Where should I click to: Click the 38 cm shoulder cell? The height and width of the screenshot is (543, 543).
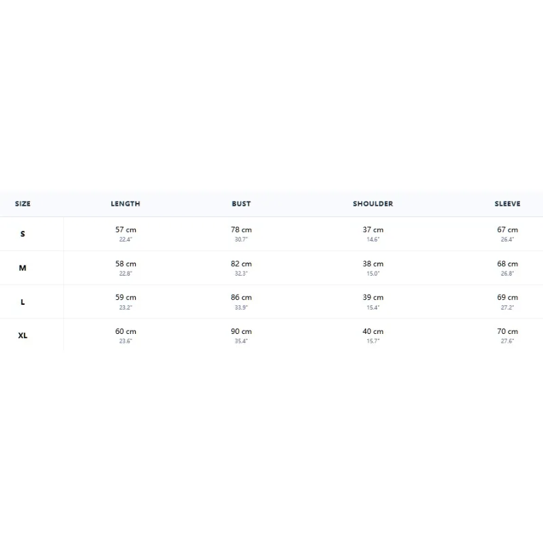click(x=373, y=267)
